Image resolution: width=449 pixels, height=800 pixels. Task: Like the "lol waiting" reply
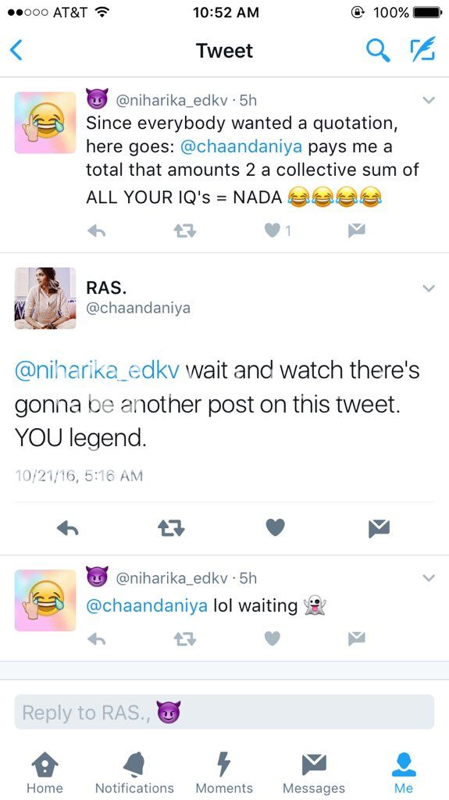point(273,638)
